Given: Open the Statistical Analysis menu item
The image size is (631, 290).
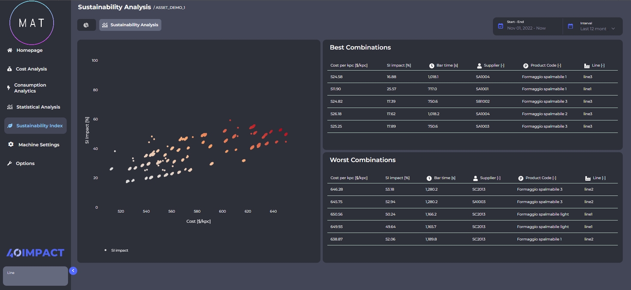Looking at the screenshot, I should (x=38, y=107).
